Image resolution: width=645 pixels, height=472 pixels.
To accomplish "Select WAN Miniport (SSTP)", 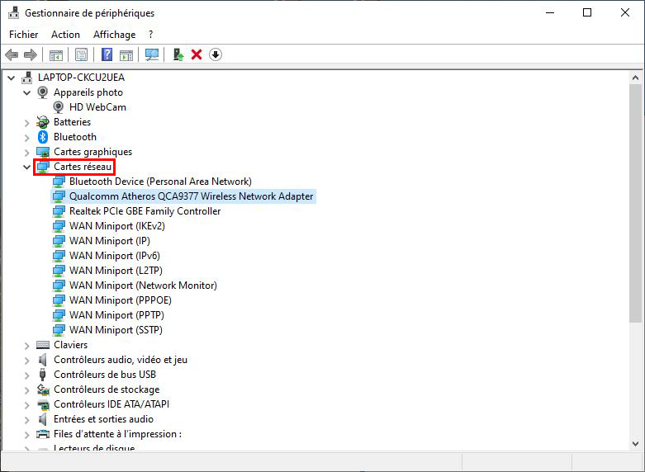I will point(116,330).
